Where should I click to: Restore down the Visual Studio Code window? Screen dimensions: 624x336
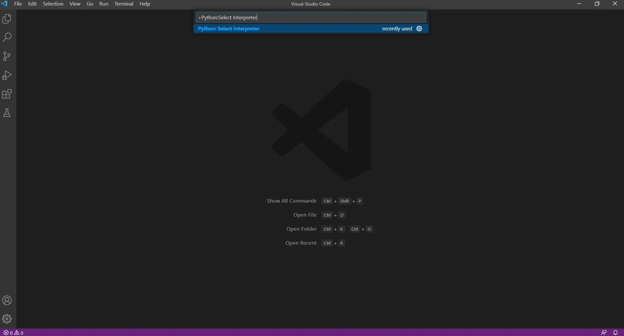click(597, 4)
